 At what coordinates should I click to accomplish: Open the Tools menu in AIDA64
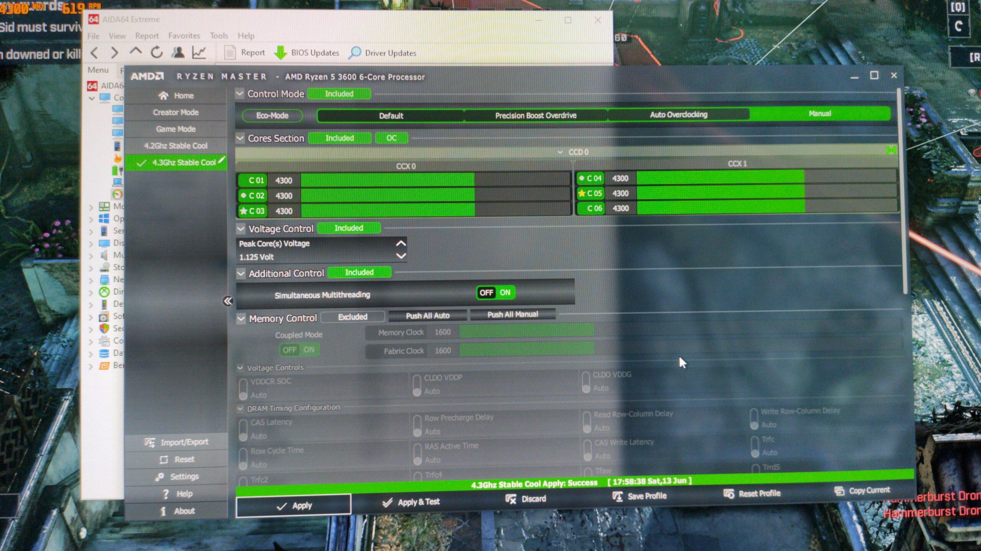point(219,36)
